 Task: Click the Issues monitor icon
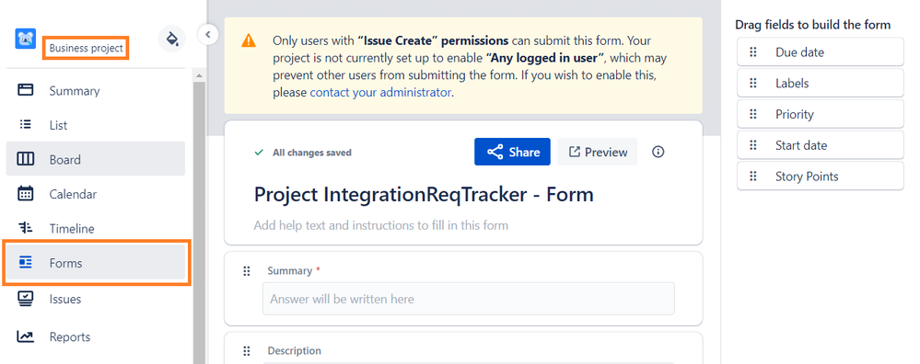[x=25, y=299]
